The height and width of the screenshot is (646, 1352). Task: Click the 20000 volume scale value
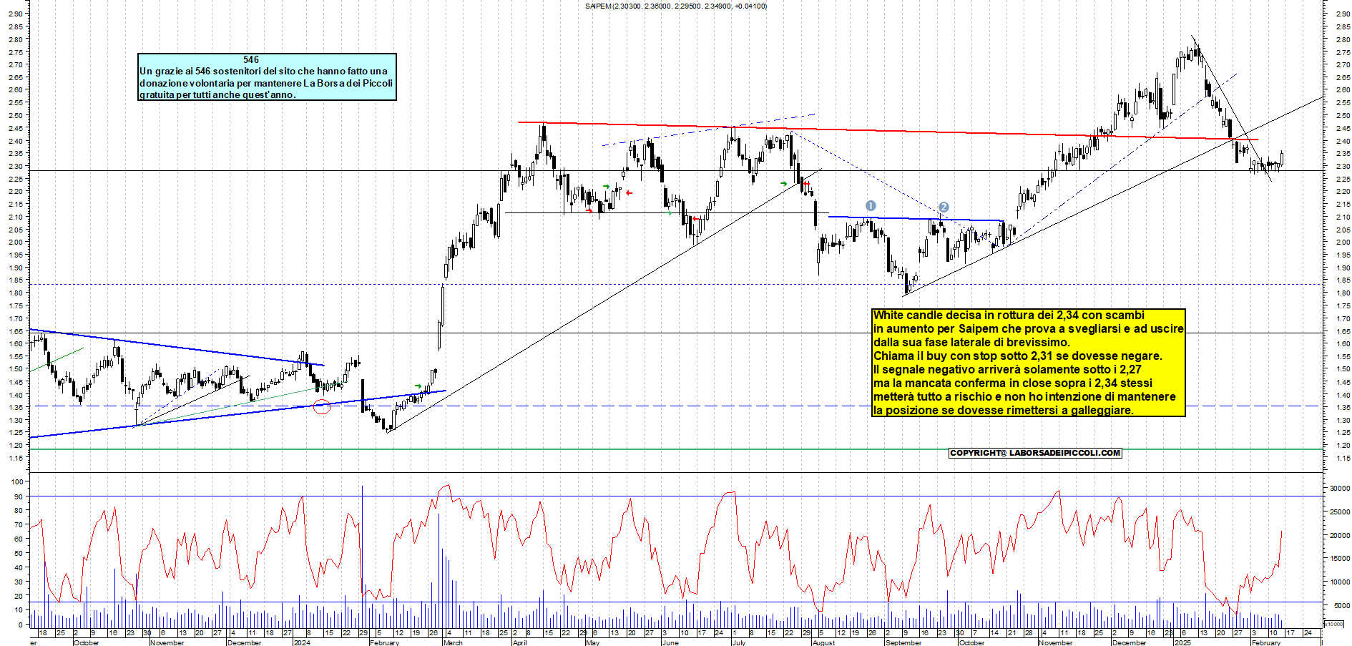(1339, 535)
